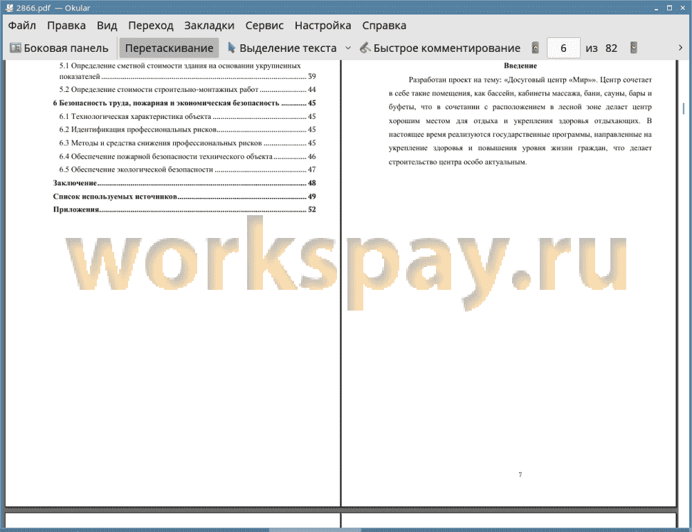692x532 pixels.
Task: Open the Переход menu
Action: coord(150,26)
